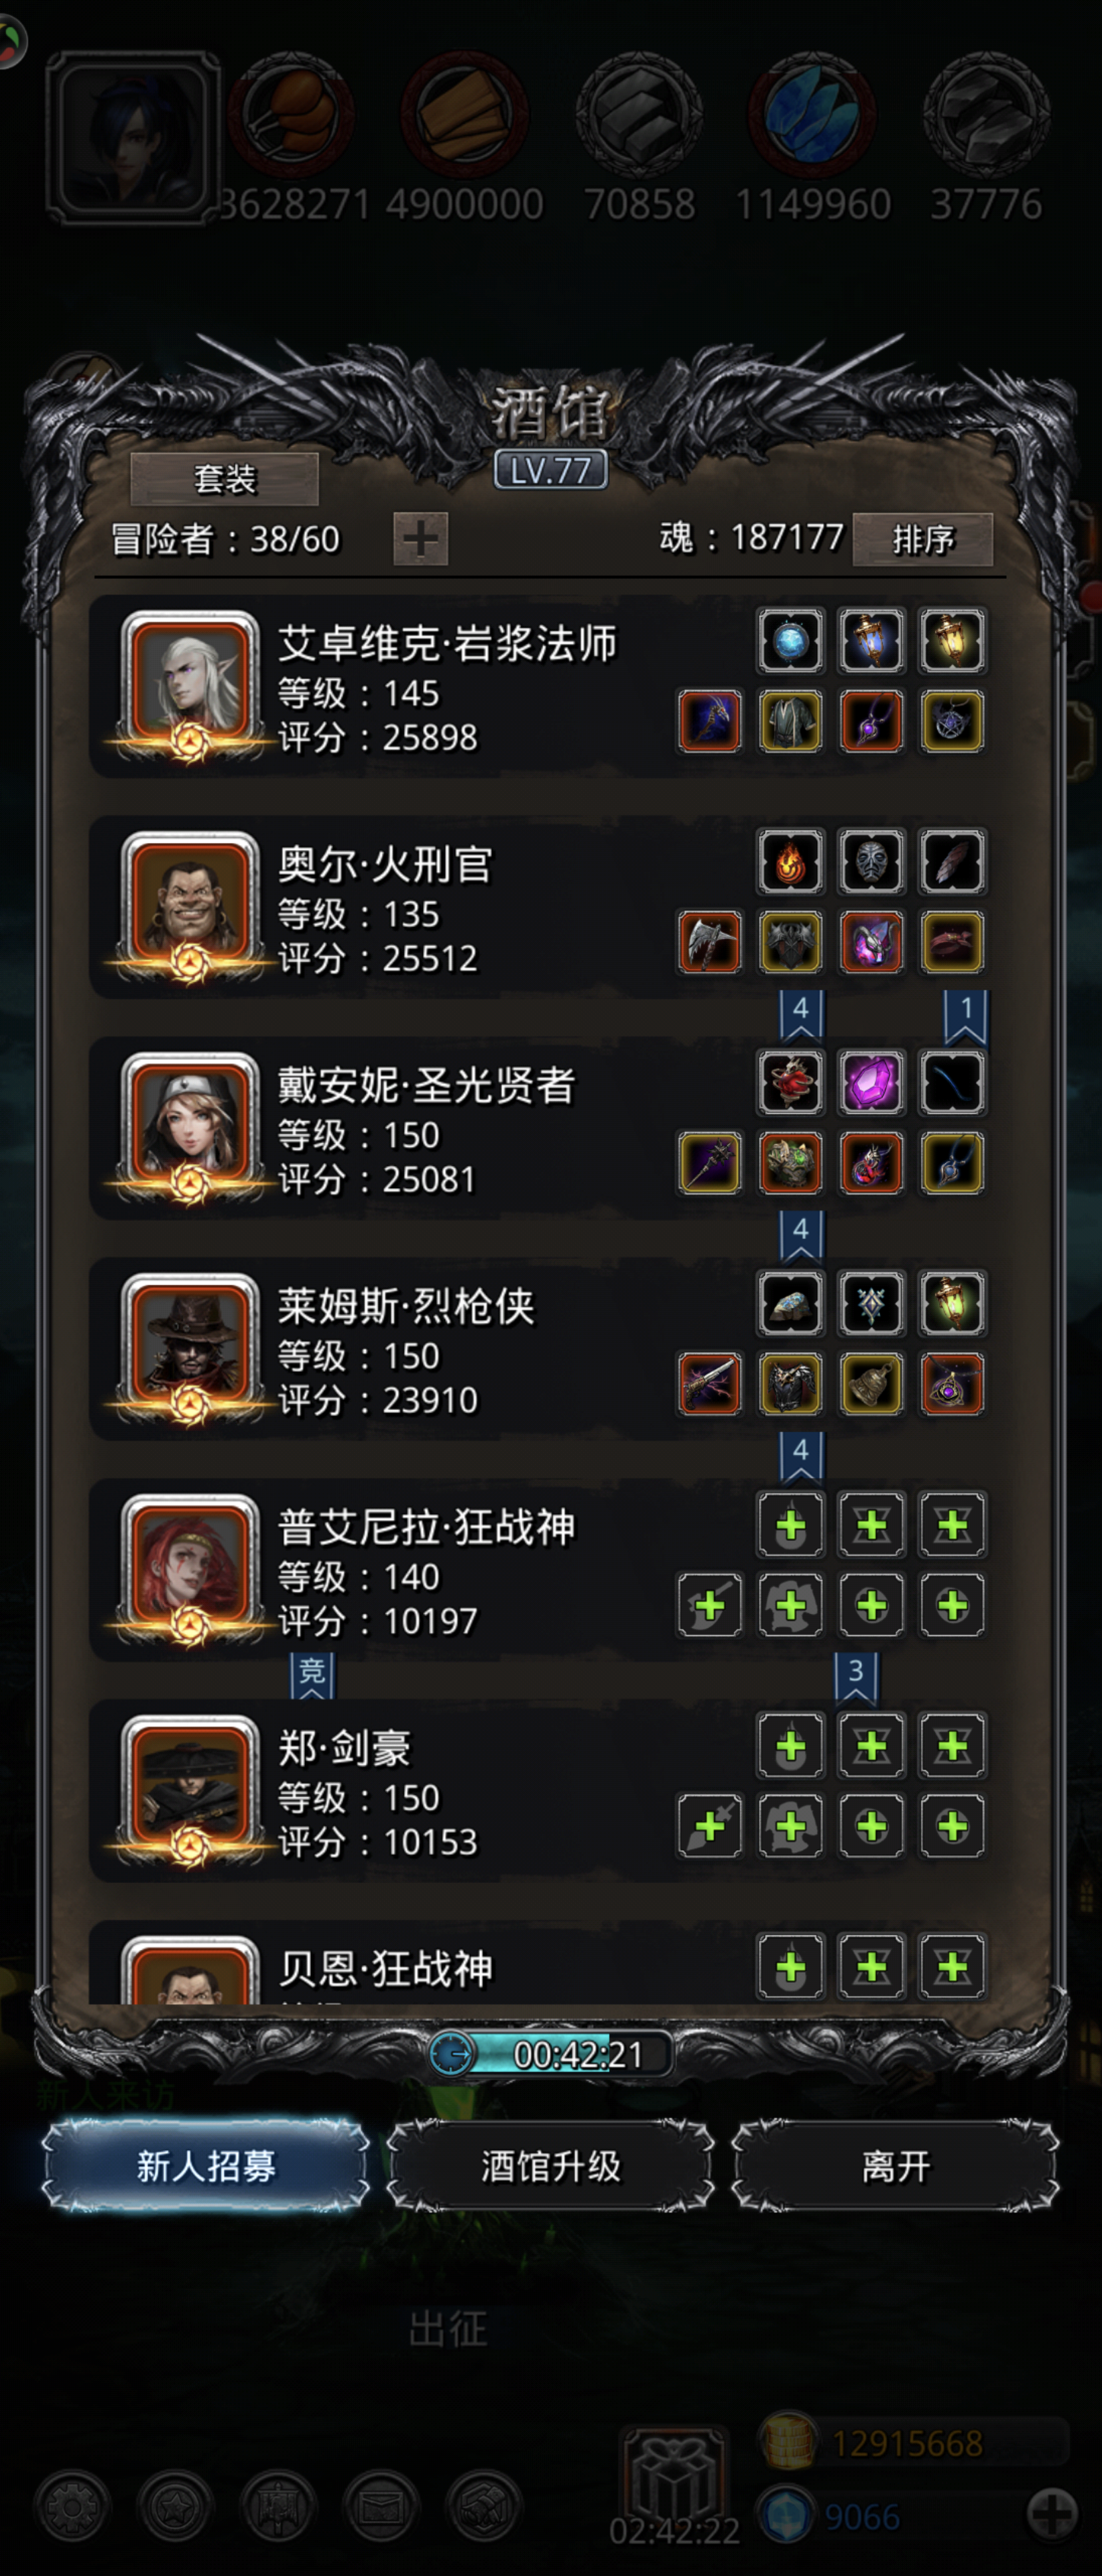This screenshot has width=1102, height=2576.
Task: Open the 套装 equipment set tab
Action: 225,479
